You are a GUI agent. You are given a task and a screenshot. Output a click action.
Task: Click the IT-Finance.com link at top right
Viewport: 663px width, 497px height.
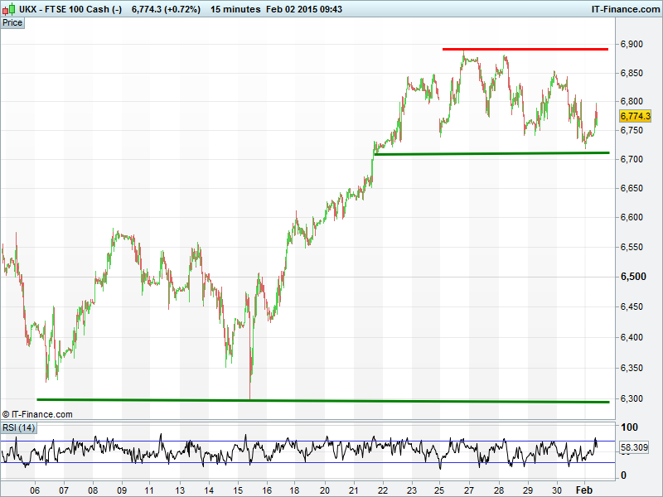pos(624,8)
